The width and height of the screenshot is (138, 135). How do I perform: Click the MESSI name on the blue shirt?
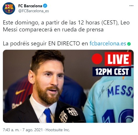pos(120,91)
